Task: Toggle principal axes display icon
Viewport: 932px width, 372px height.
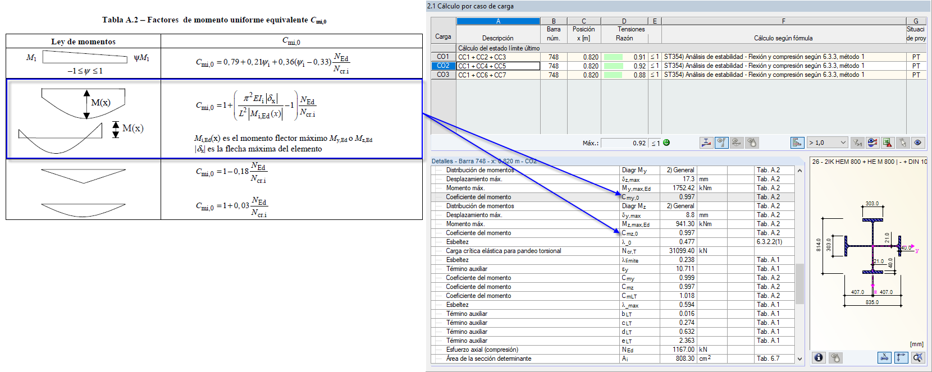Action: pyautogui.click(x=901, y=357)
